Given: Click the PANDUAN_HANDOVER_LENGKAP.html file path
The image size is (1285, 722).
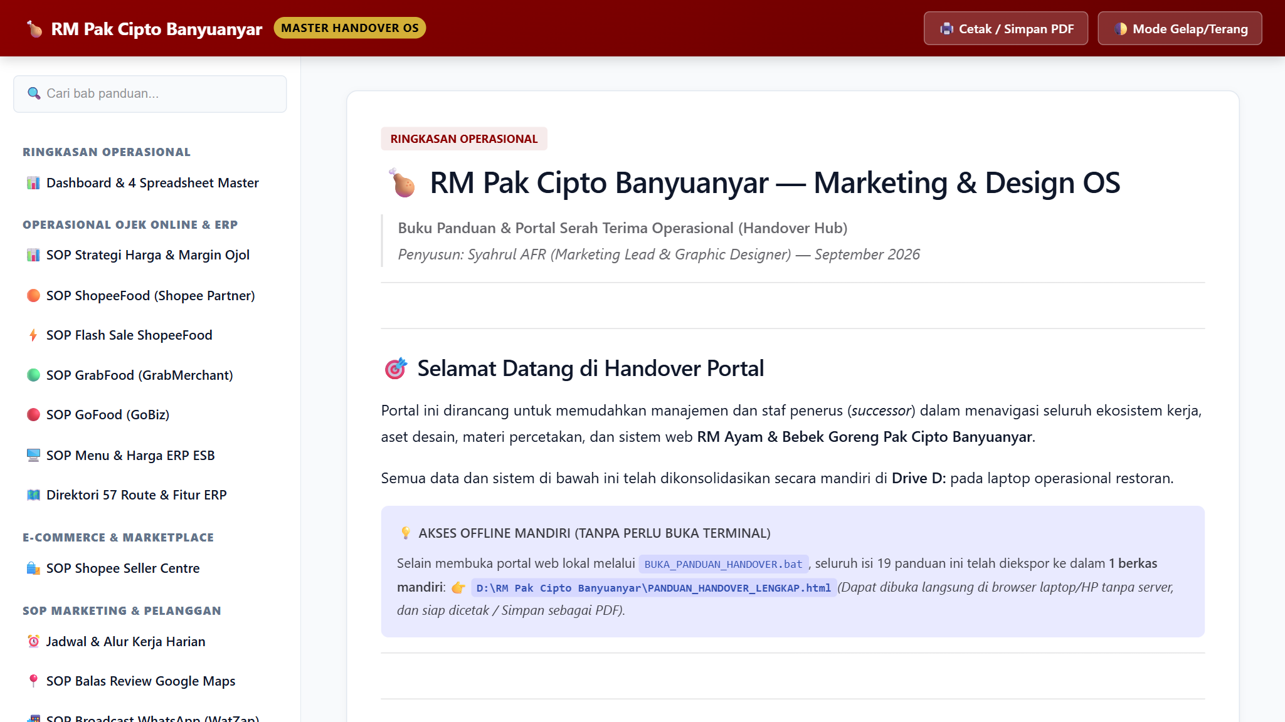Looking at the screenshot, I should tap(653, 588).
